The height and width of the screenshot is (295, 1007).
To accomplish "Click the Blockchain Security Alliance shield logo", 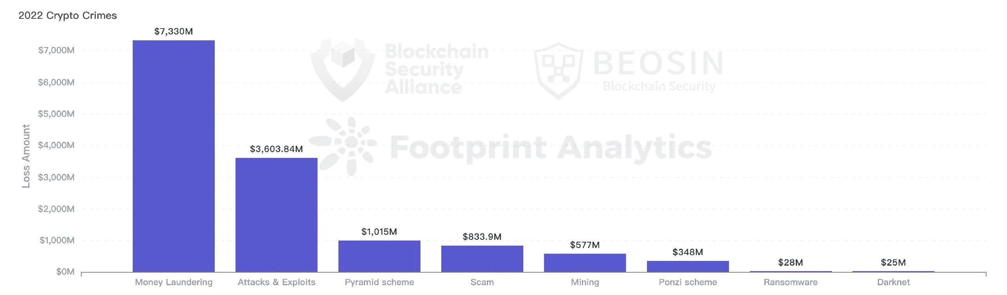I will (343, 69).
